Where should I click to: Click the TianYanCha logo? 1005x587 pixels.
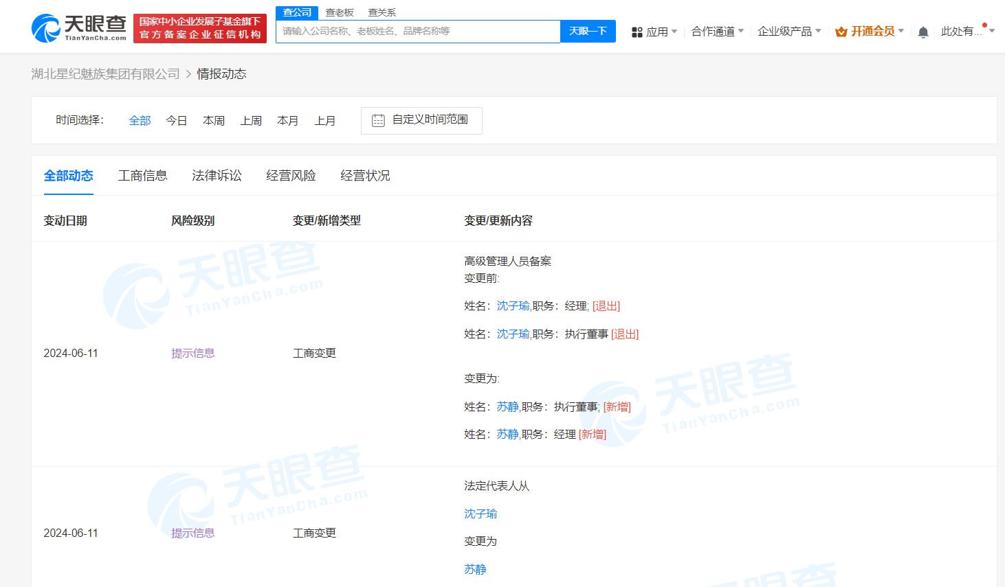79,27
